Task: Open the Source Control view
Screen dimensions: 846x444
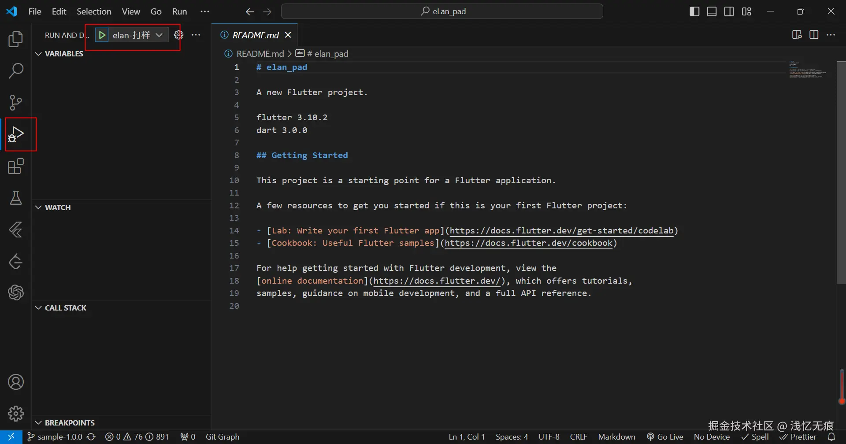Action: 16,102
